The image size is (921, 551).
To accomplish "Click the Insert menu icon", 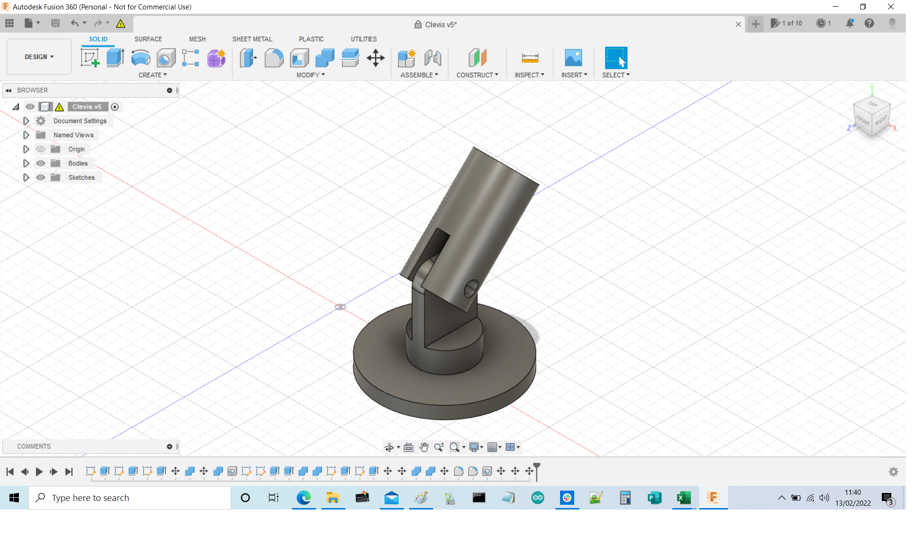I will coord(572,58).
